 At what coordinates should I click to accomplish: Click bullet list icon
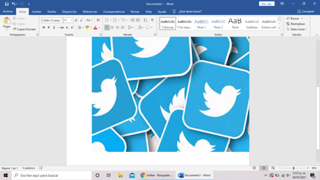tap(107, 20)
